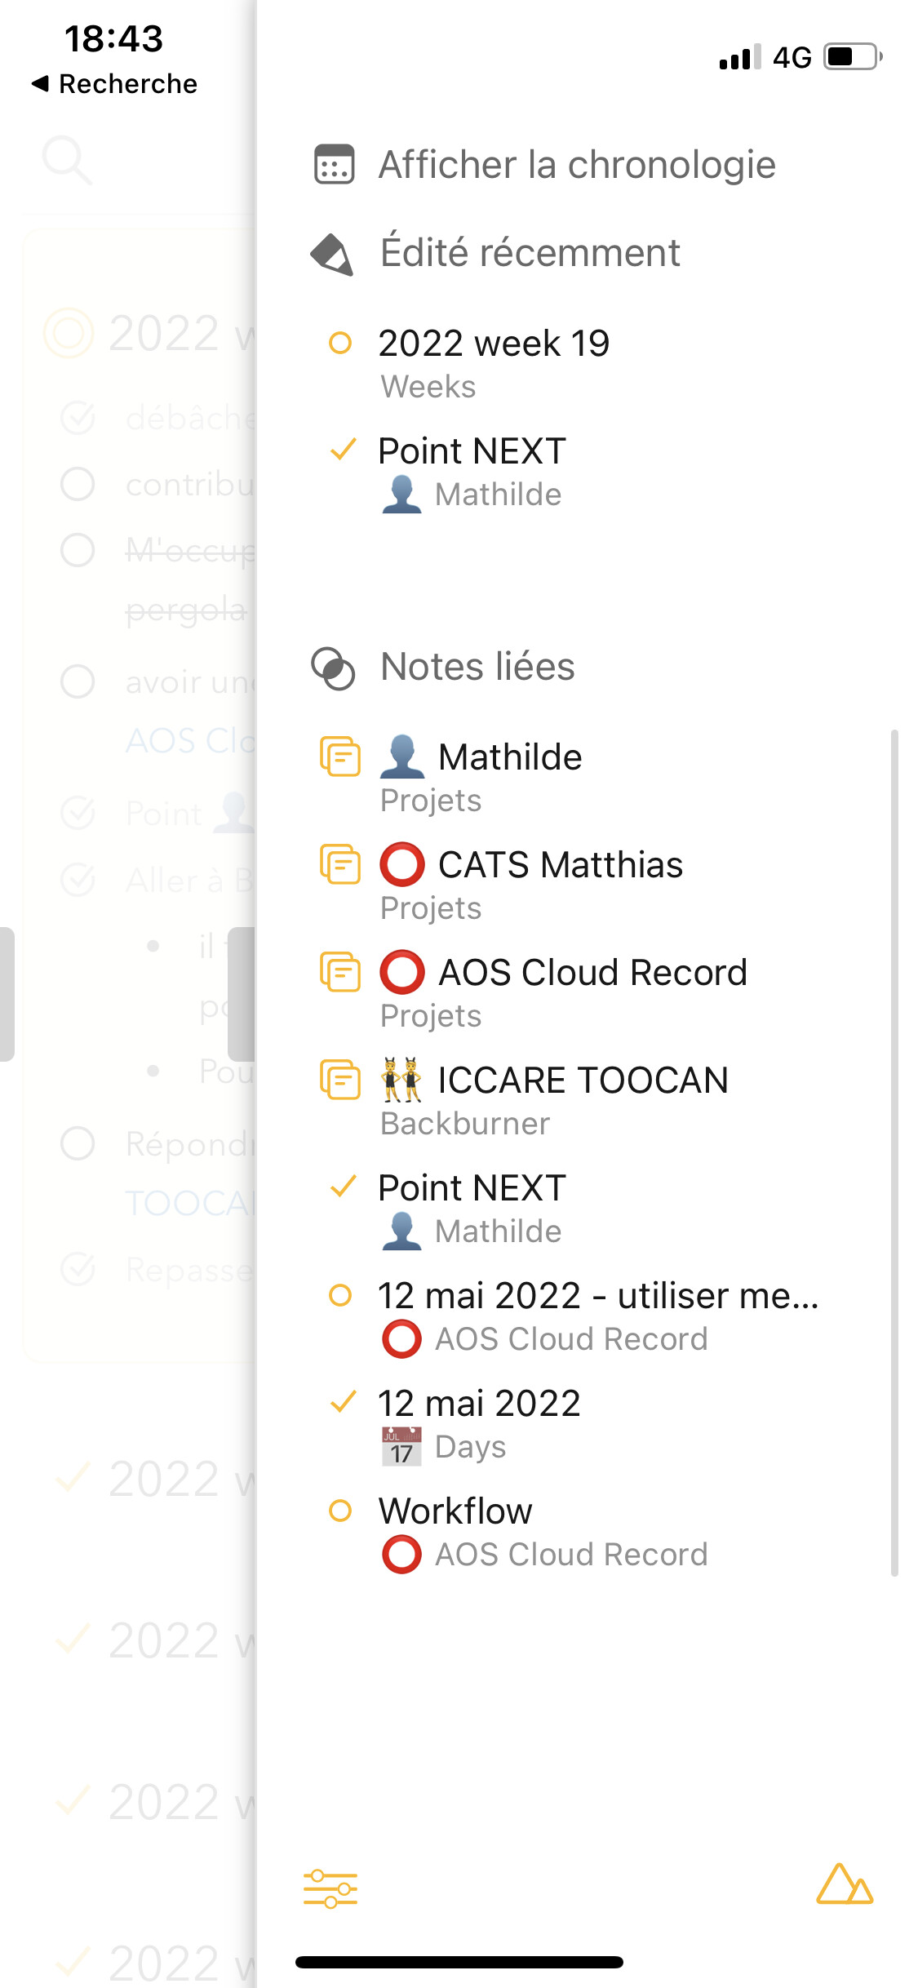Toggle the open circle next to Workflow
This screenshot has width=918, height=1988.
(x=340, y=1511)
